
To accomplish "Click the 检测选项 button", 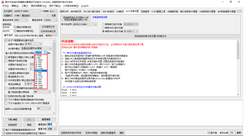I will [x=13, y=125].
